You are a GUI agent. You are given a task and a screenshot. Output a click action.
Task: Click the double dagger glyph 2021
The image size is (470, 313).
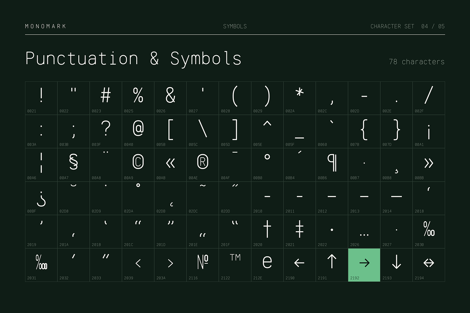point(299,231)
